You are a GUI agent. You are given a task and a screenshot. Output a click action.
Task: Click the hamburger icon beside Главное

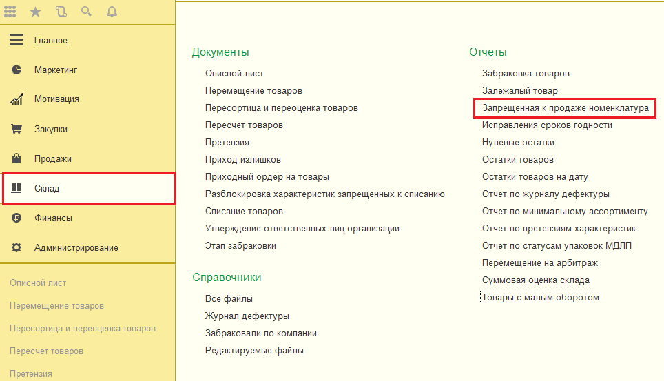pos(17,40)
